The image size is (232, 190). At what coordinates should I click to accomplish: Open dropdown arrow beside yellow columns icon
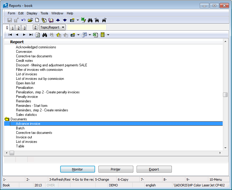(108, 35)
